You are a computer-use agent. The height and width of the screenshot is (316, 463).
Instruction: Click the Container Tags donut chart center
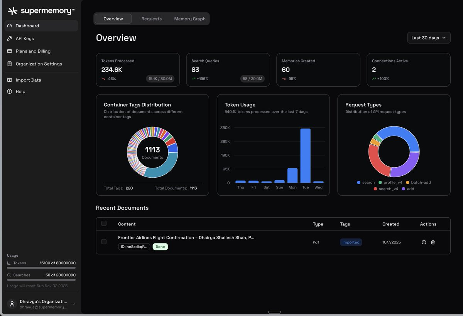pyautogui.click(x=152, y=152)
